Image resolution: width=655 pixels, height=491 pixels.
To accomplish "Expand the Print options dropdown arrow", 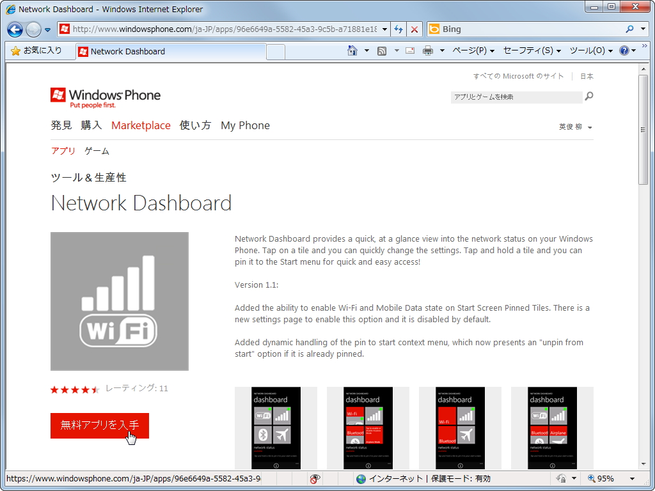I will point(442,51).
